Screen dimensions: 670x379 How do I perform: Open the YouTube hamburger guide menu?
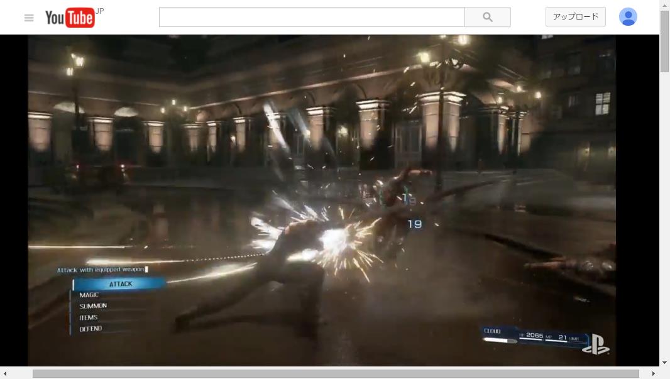point(29,18)
